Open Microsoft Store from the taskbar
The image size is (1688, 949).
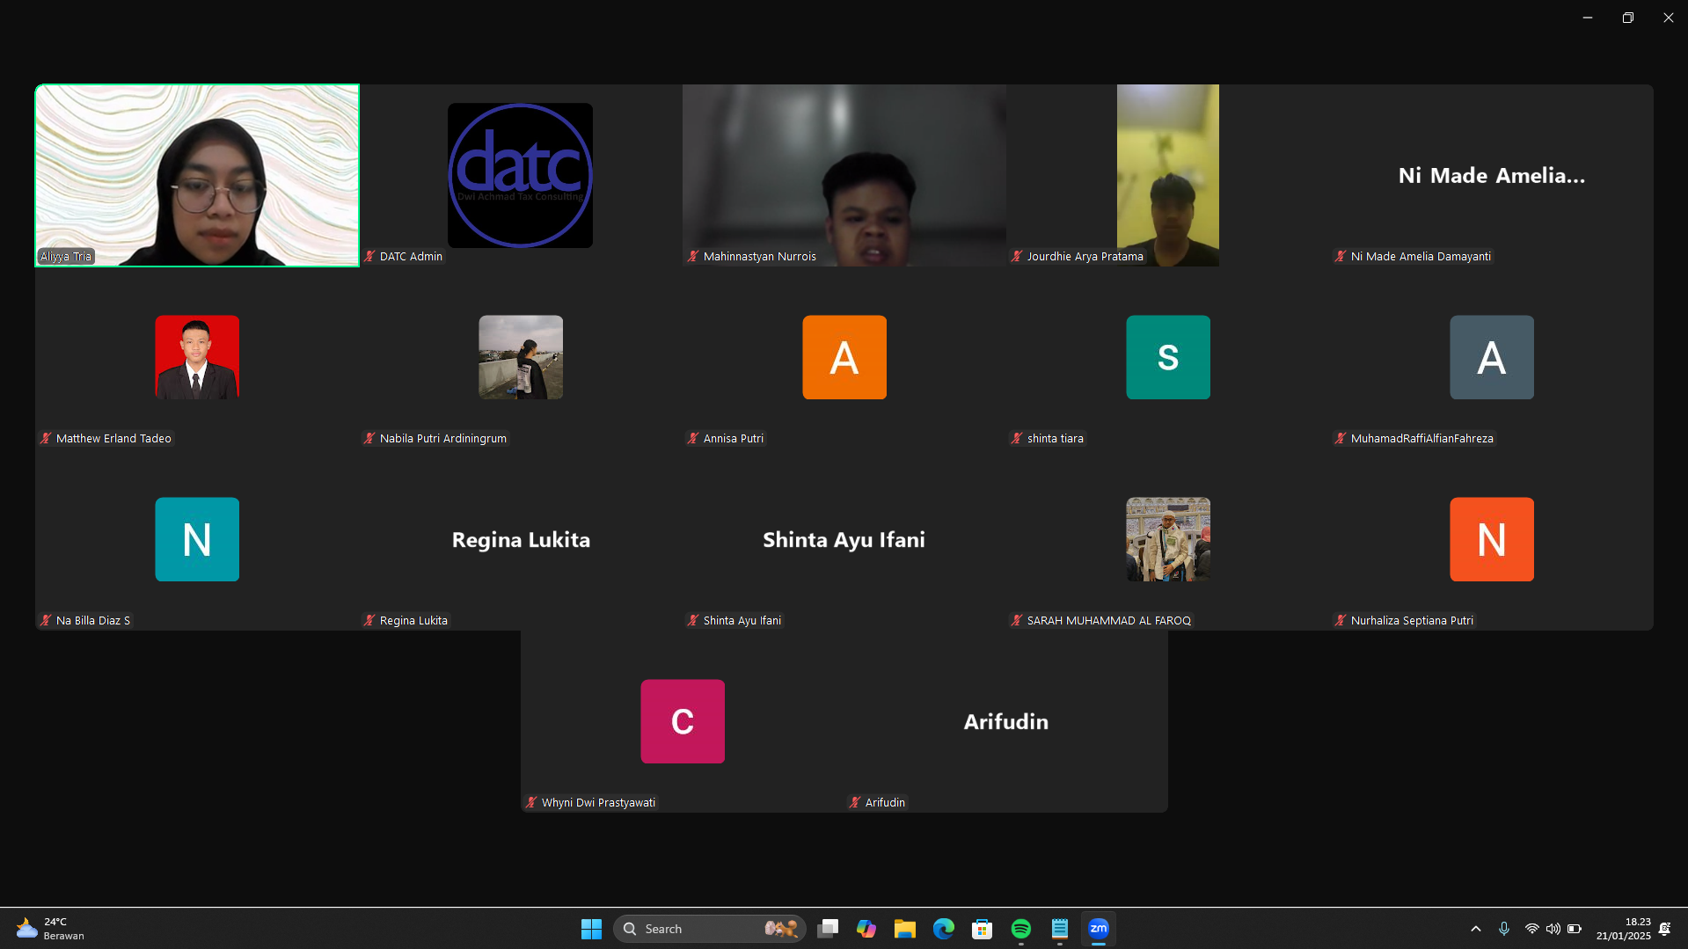click(982, 929)
